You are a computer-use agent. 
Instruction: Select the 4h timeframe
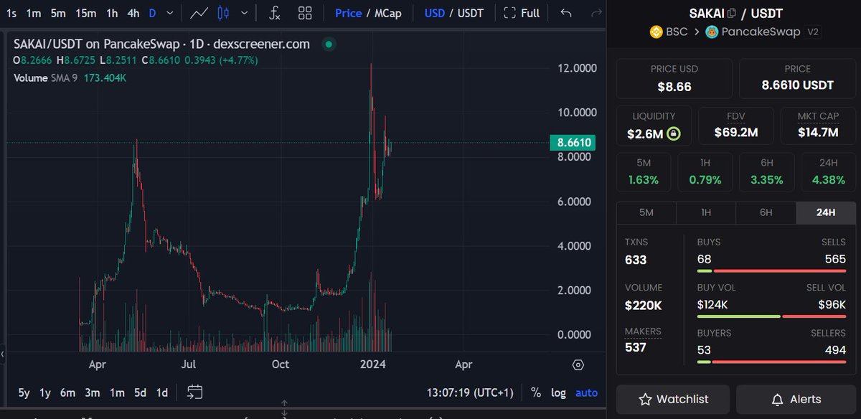tap(133, 13)
